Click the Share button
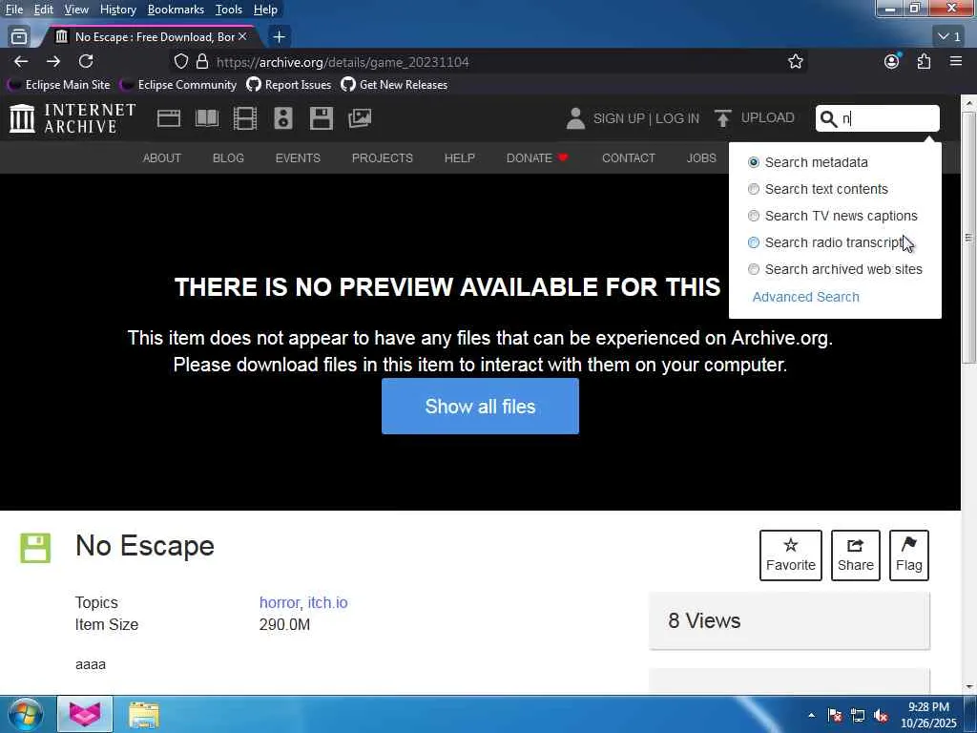Screen dimensions: 977x733 click(x=856, y=555)
